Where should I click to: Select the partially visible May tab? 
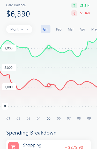coord(94,29)
